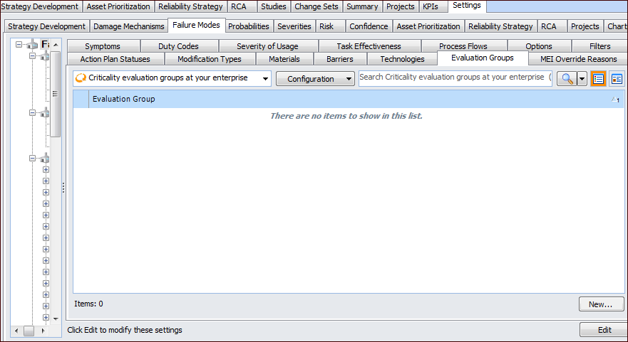
Task: Switch to card detail view icon
Action: click(617, 79)
